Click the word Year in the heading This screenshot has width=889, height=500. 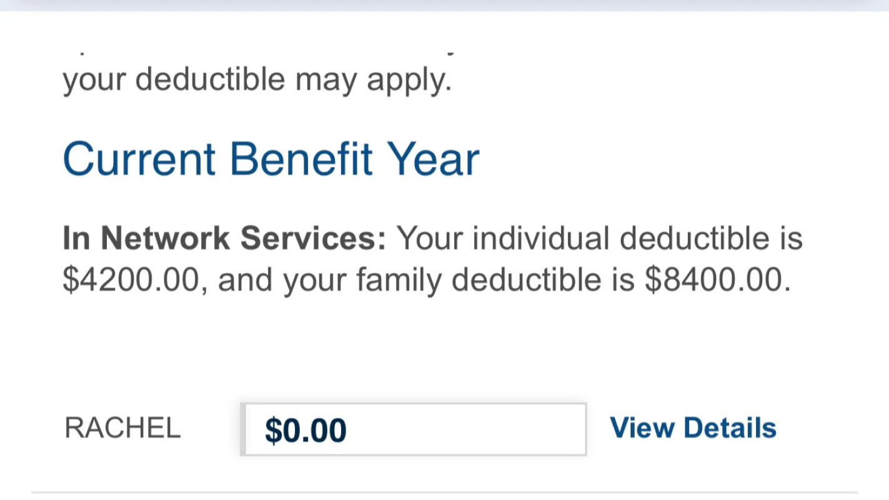point(433,159)
